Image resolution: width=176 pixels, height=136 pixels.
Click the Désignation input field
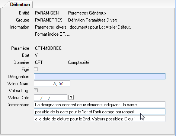[100, 76]
